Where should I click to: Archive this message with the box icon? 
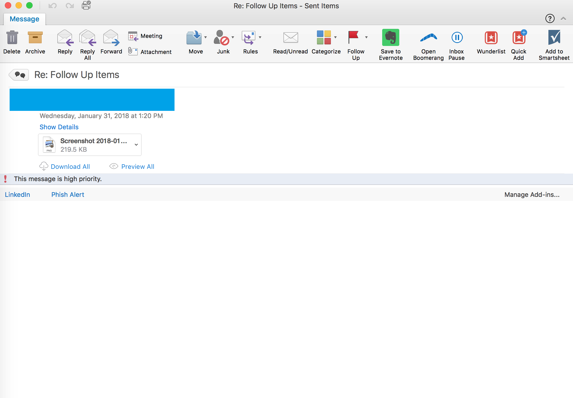click(x=35, y=38)
